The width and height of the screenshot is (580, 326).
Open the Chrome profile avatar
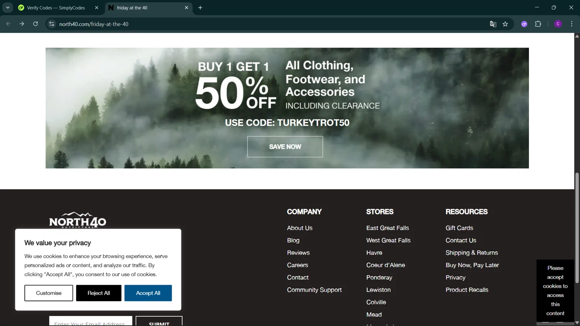coord(558,24)
